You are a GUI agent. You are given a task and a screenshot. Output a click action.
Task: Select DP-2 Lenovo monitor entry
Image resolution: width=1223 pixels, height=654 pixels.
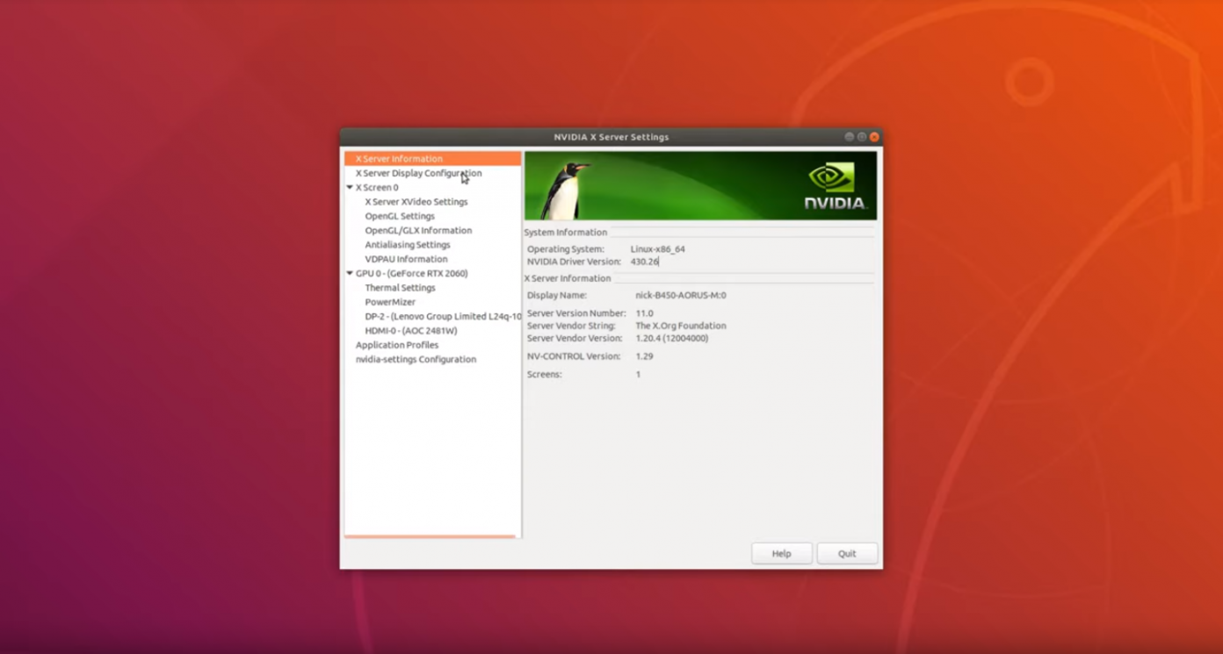[x=442, y=317]
